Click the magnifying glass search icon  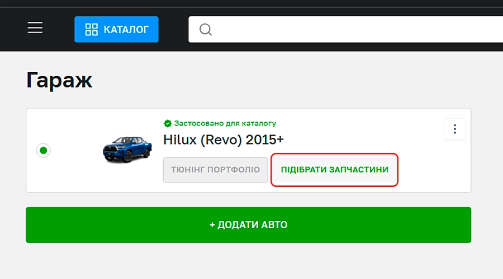[x=206, y=30]
